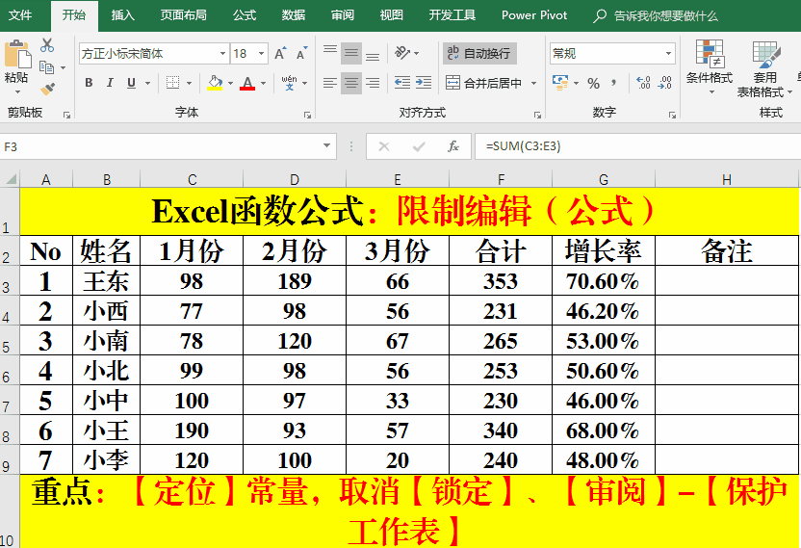Switch to the 页面布局 tab
This screenshot has width=801, height=548.
[183, 15]
